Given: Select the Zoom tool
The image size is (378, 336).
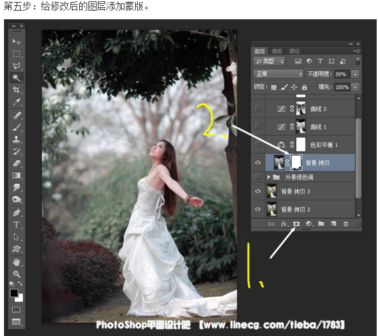Looking at the screenshot, I should click(17, 274).
